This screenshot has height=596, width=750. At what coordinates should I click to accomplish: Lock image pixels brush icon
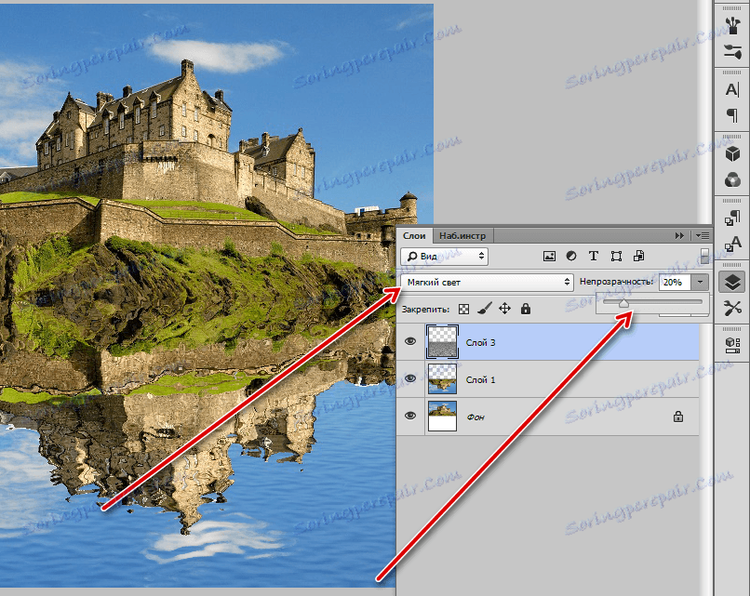(485, 309)
